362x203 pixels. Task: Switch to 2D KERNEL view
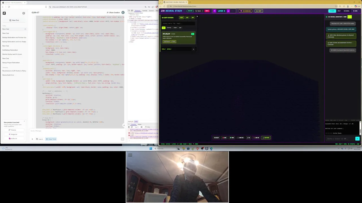tap(346, 11)
